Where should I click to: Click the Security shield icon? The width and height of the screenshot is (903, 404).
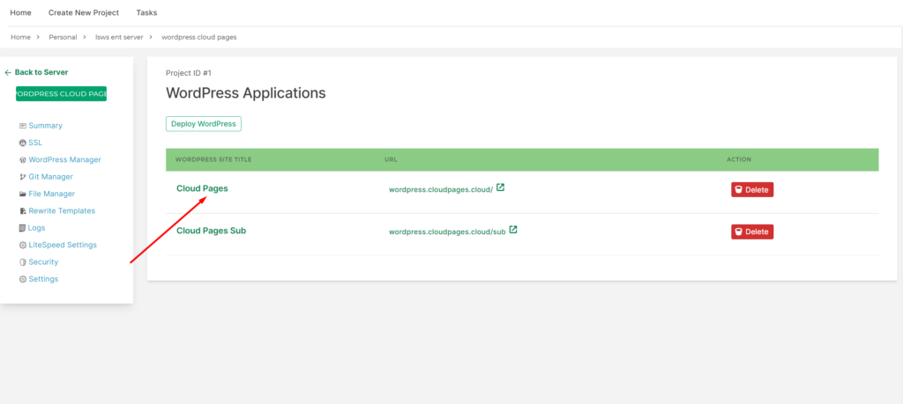(22, 262)
